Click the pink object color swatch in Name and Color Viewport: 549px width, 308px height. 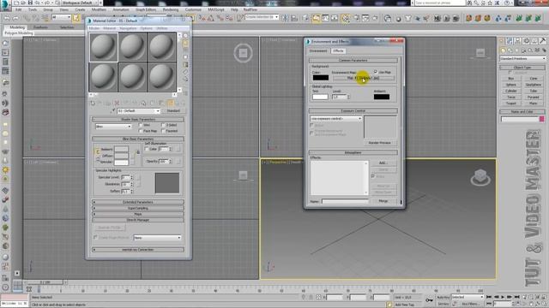pyautogui.click(x=542, y=119)
